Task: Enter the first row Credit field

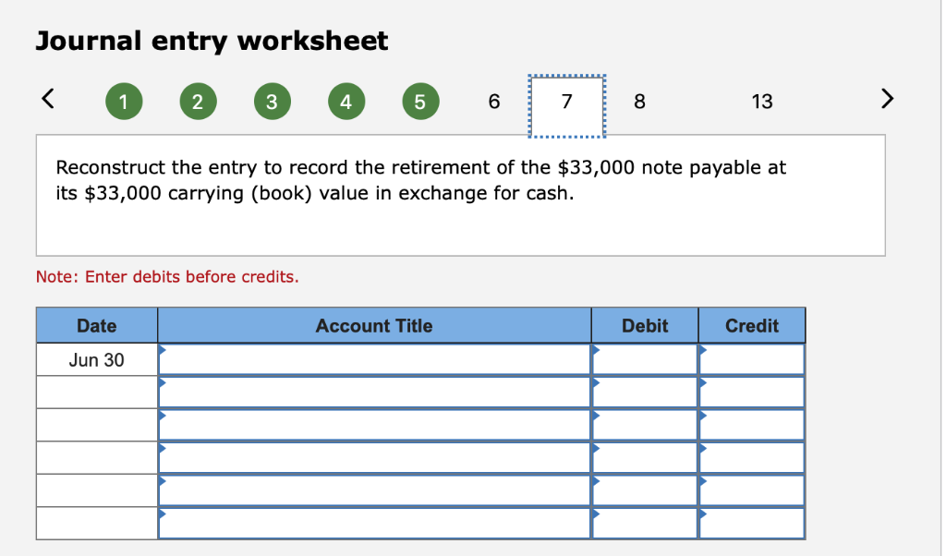Action: pos(751,359)
